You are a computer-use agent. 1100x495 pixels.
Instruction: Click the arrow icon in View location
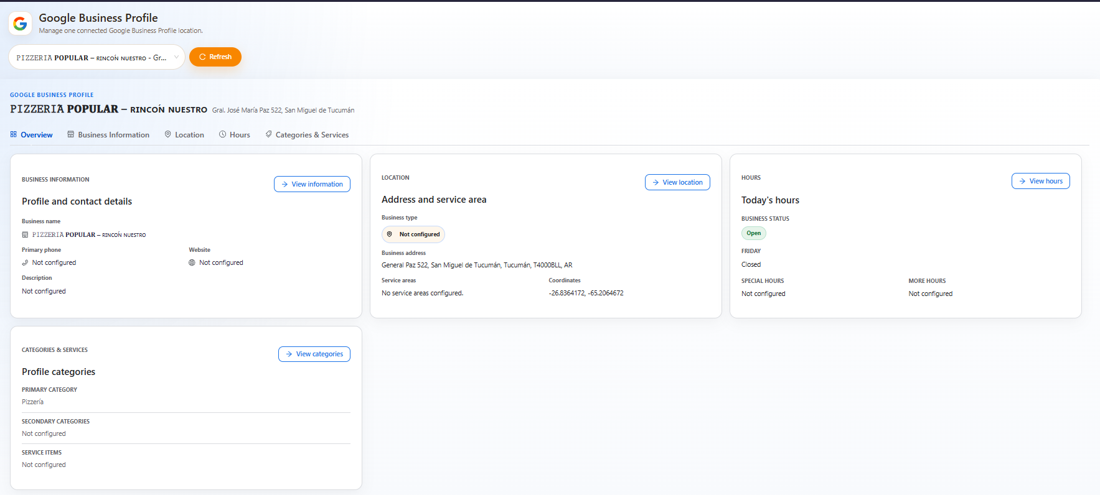[x=656, y=183]
